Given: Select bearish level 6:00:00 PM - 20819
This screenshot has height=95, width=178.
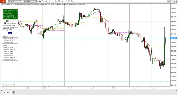Looking at the screenshot, I should 10,54.
